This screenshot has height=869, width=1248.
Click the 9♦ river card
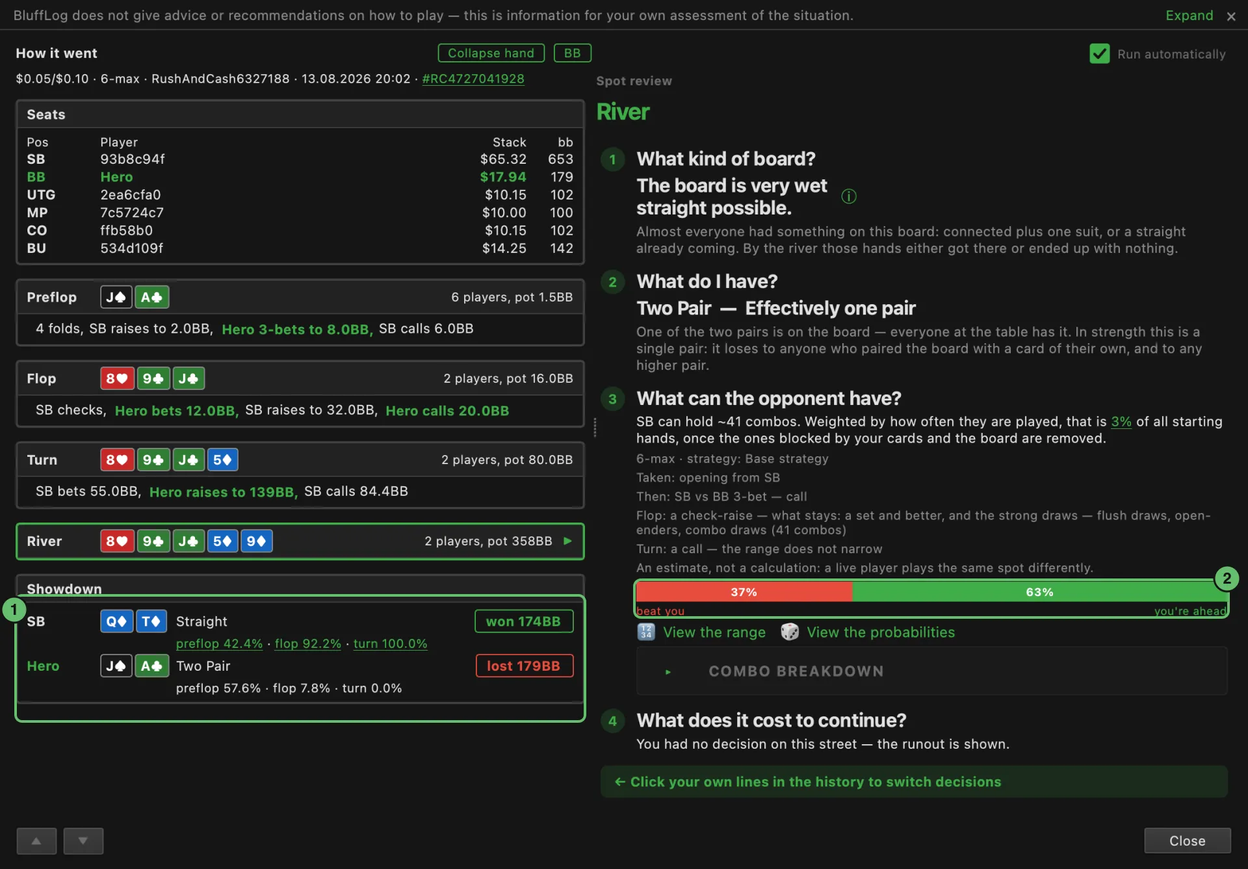click(257, 541)
